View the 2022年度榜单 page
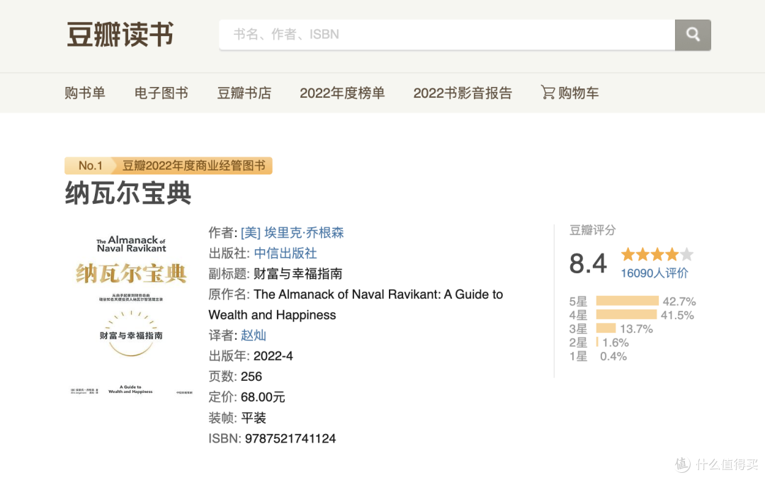The height and width of the screenshot is (480, 765). pos(342,93)
